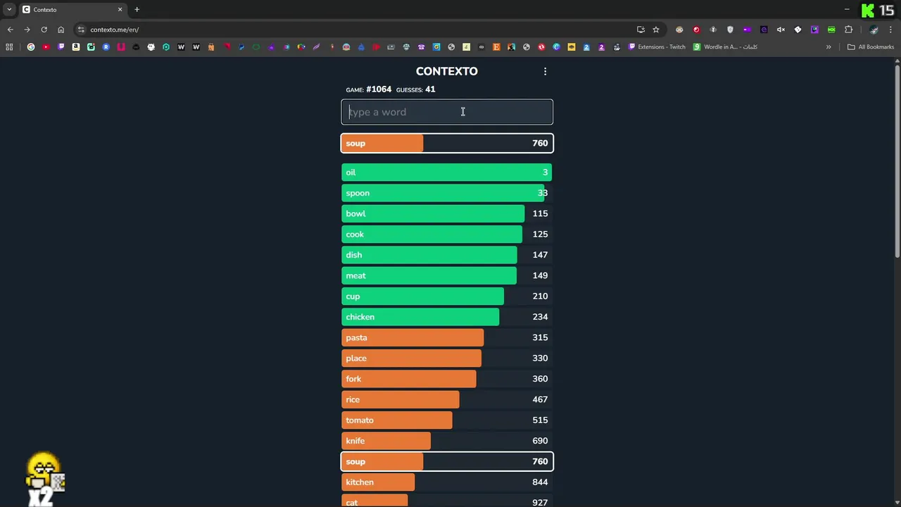This screenshot has width=901, height=507.
Task: Click the 'tomato' guess row
Action: 447,420
